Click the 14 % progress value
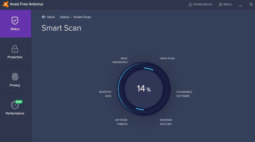The image size is (255, 142). (144, 89)
